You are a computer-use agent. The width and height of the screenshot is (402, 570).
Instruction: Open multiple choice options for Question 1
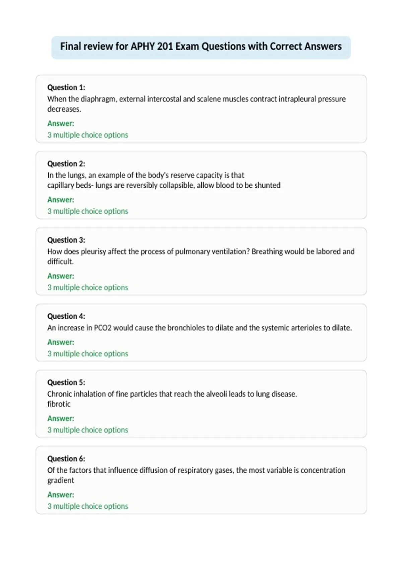pos(87,135)
